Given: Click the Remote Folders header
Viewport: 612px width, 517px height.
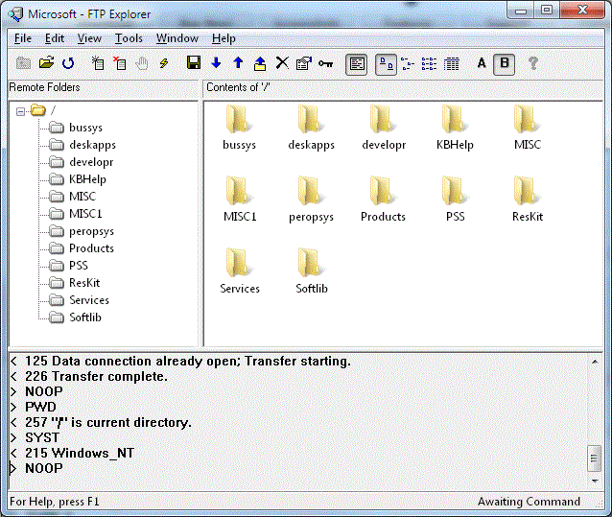Looking at the screenshot, I should [103, 88].
